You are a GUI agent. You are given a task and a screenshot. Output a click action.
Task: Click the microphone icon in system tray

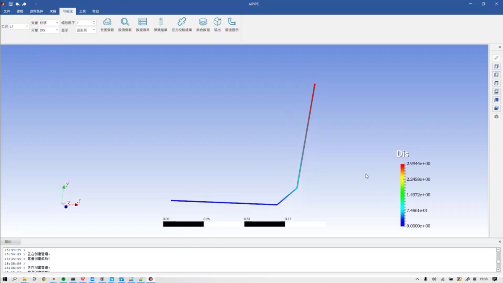point(425,279)
